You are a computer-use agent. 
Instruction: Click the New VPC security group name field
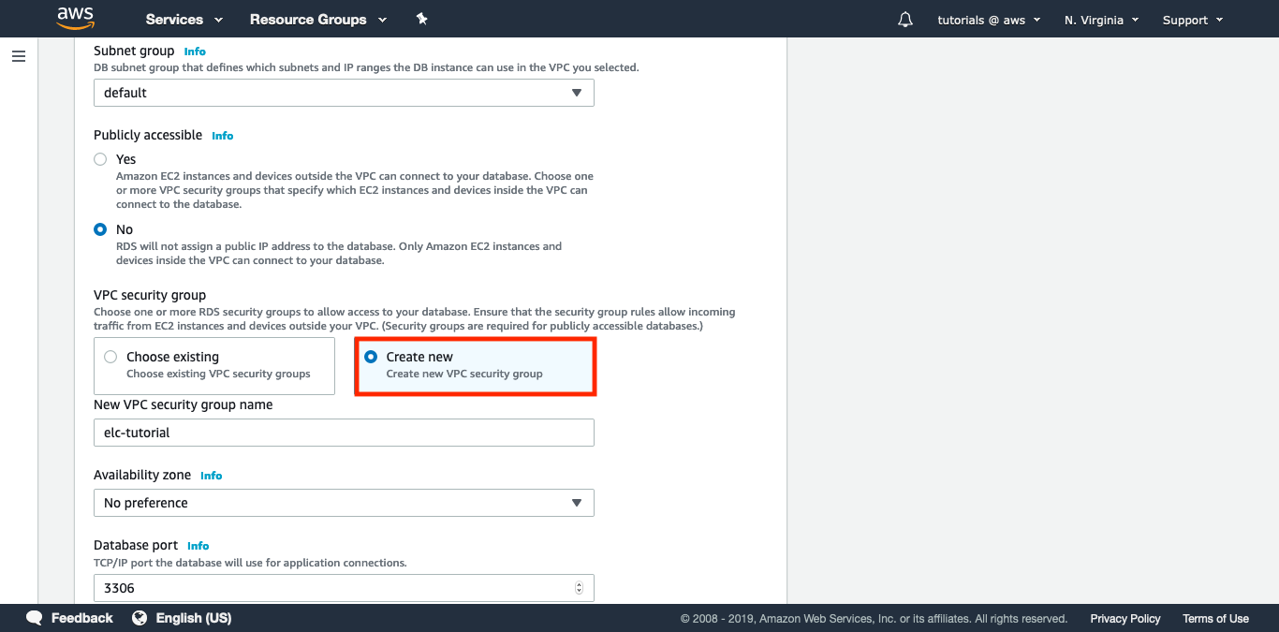pos(344,433)
